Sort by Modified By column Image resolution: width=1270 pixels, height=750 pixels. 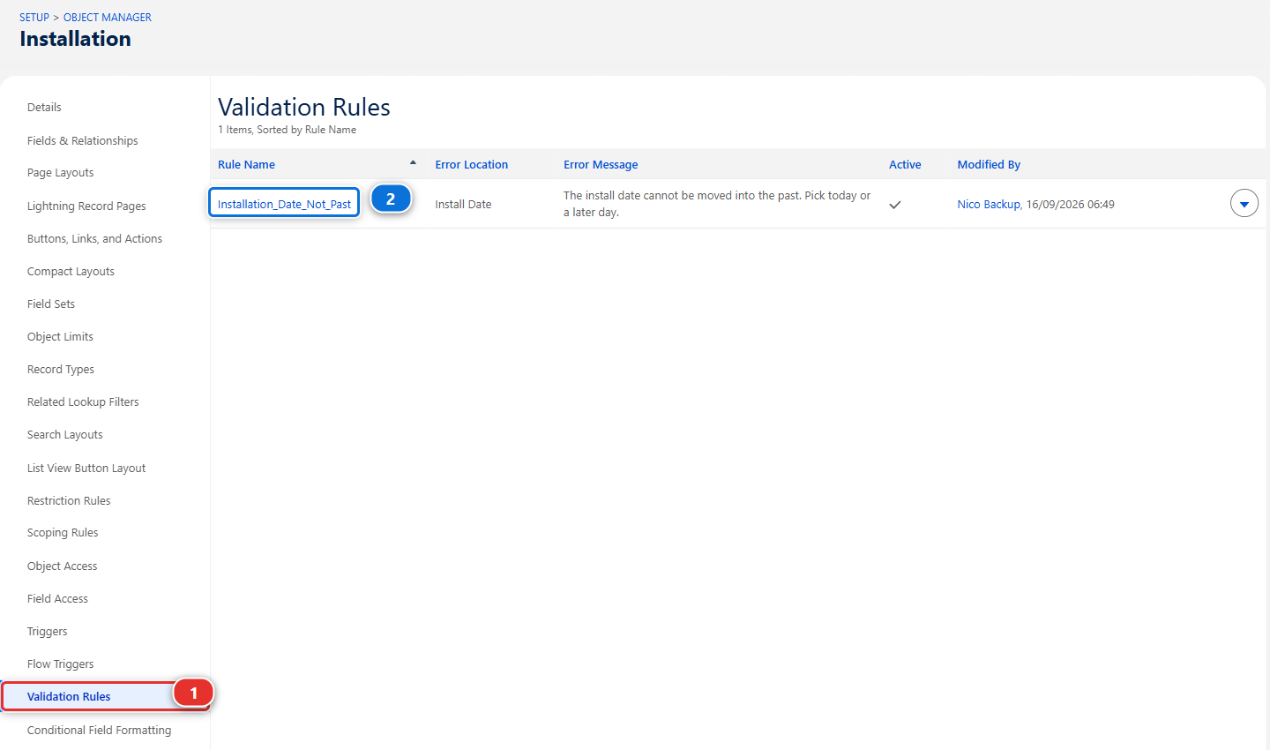pyautogui.click(x=989, y=164)
